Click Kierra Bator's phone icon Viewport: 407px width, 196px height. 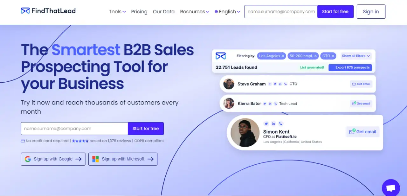pyautogui.click(x=276, y=104)
